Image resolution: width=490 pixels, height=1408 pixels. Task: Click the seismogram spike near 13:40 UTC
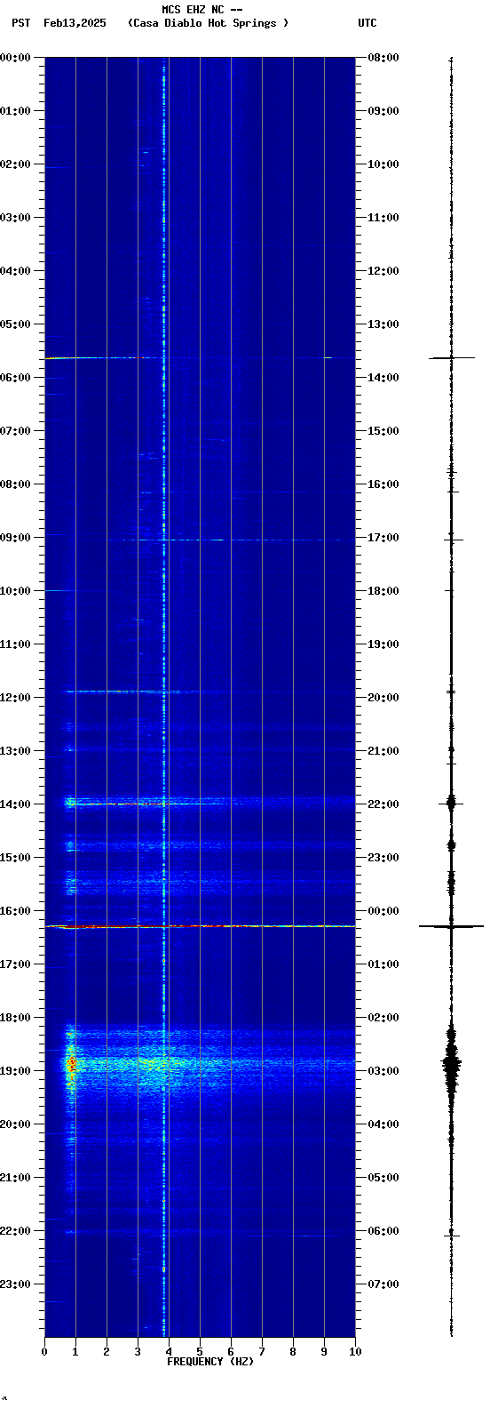(451, 357)
